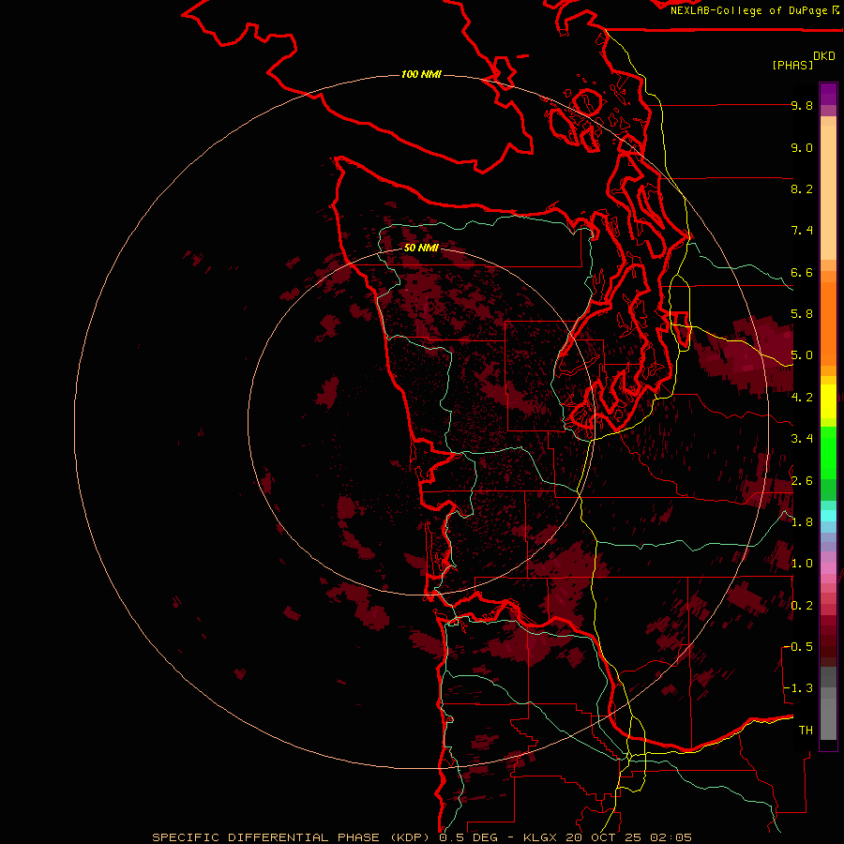
Task: Click the cyan segment of the color scale
Action: 828,516
